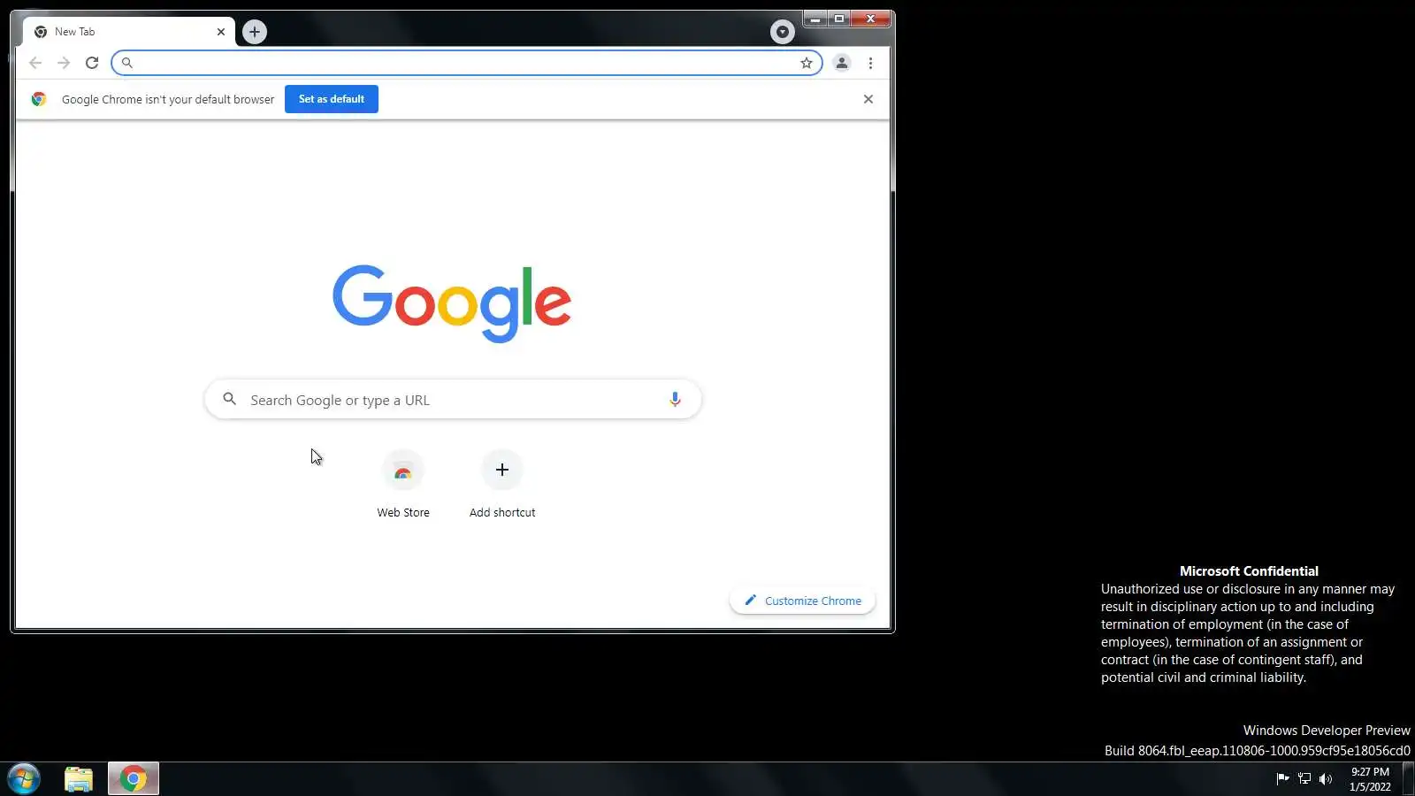The height and width of the screenshot is (796, 1415).
Task: Open the tab search dropdown arrow
Action: [783, 33]
